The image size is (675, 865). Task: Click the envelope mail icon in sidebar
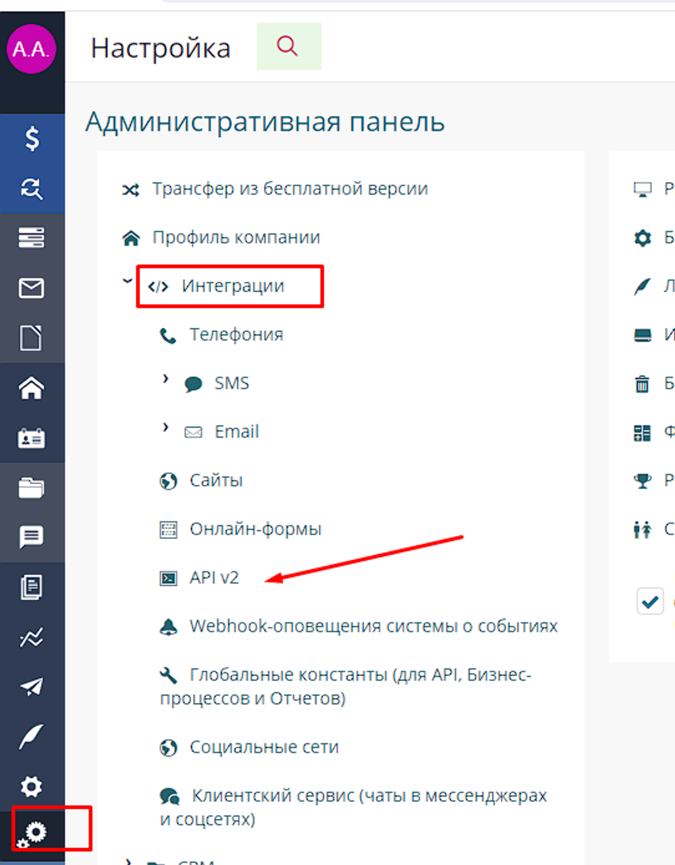(31, 288)
